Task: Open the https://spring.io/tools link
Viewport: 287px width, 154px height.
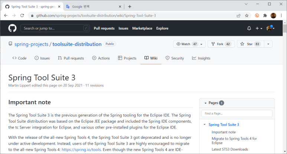Action: tap(81, 150)
